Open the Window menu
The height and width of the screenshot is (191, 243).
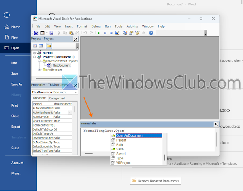tap(148, 26)
